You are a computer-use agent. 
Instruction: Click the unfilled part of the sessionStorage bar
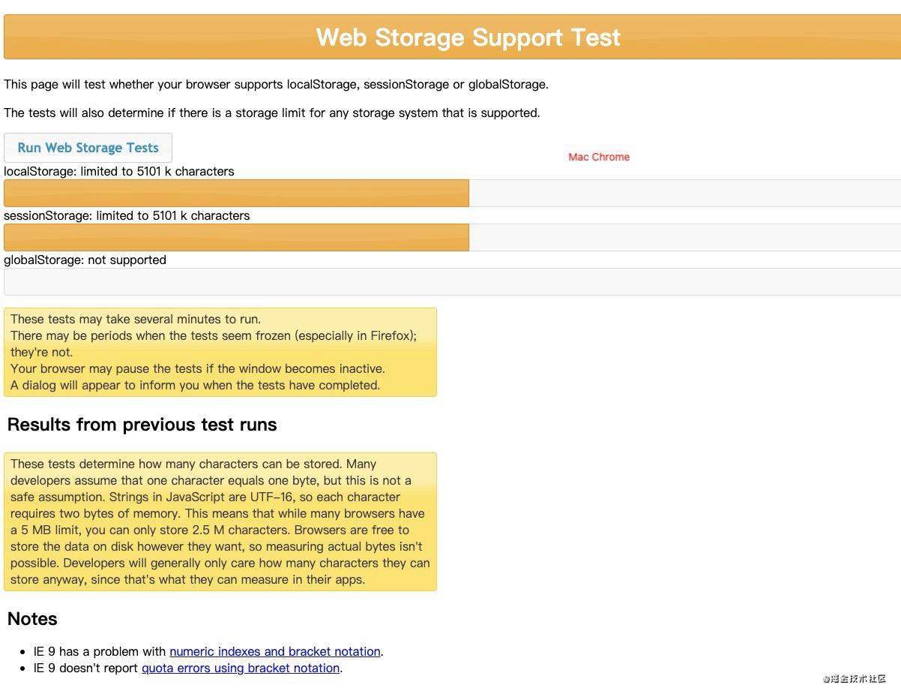click(x=685, y=237)
